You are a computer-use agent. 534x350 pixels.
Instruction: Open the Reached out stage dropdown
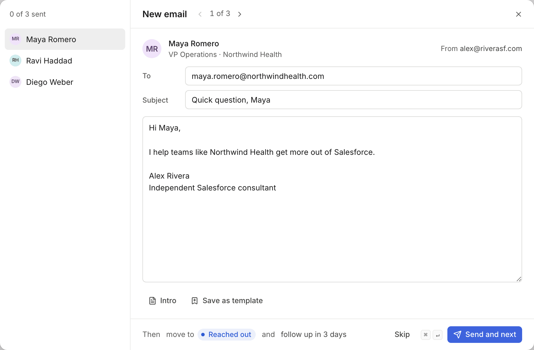pos(227,335)
